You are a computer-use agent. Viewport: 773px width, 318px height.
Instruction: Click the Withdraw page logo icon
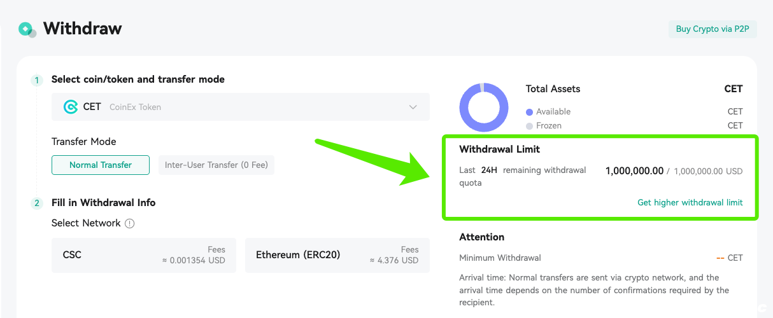27,29
